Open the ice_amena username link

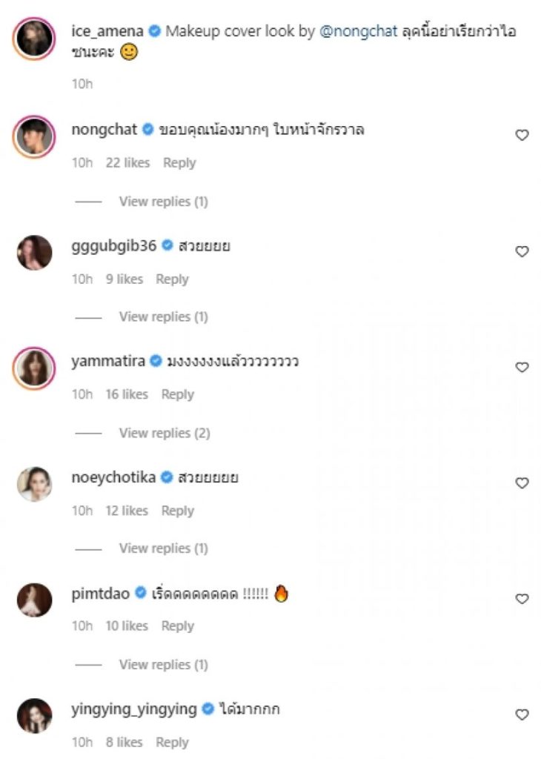[107, 32]
